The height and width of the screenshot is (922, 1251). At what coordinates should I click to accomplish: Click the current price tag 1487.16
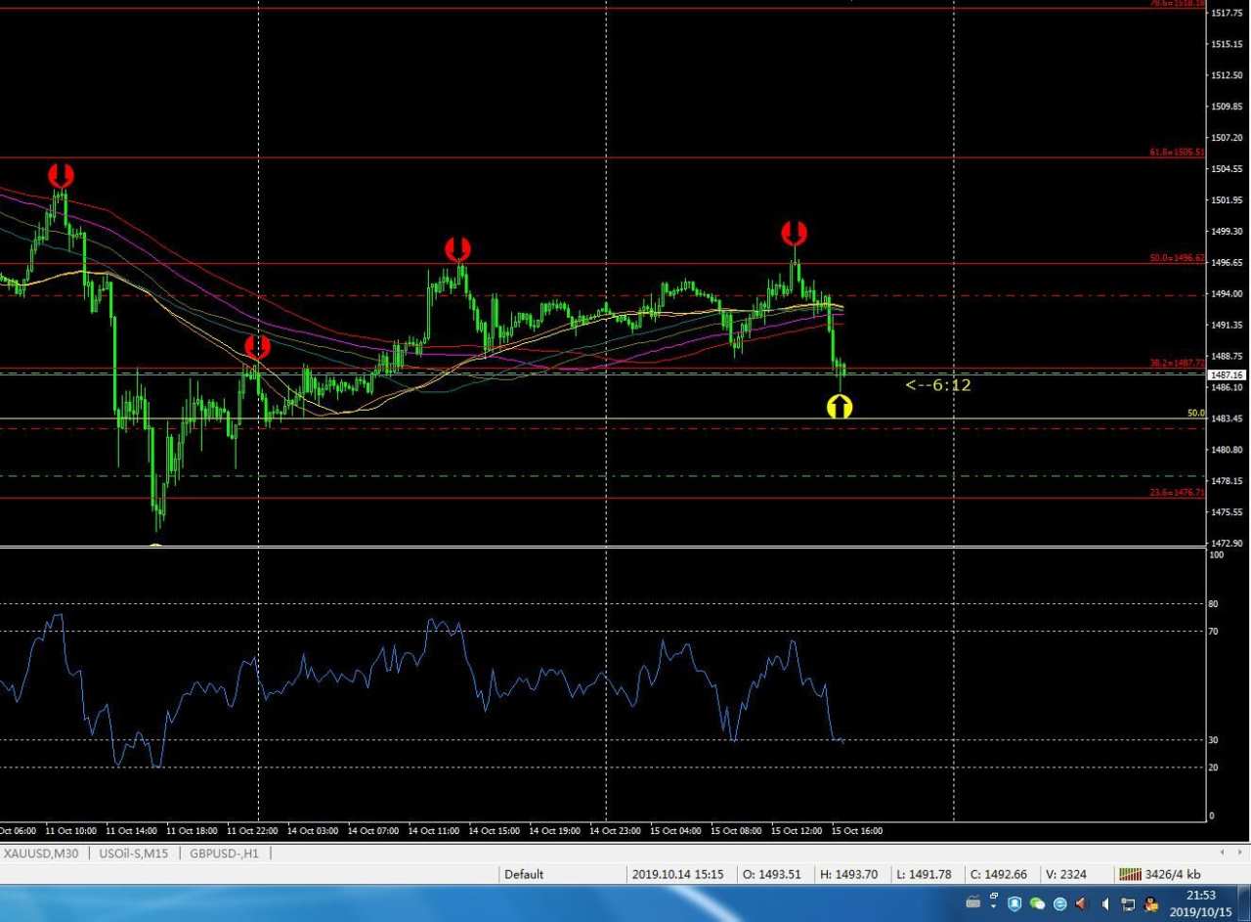point(1226,374)
